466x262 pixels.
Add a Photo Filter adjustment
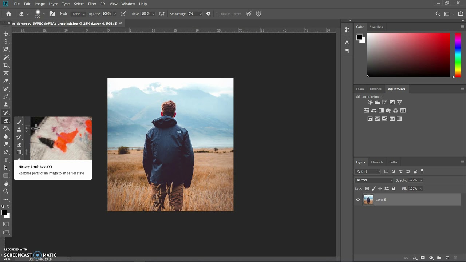[388, 111]
